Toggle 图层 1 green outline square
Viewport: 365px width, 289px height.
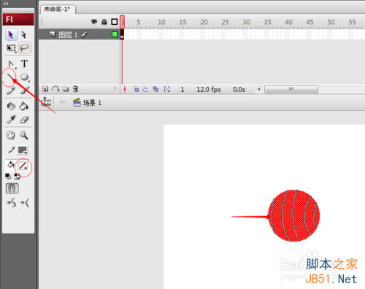[115, 34]
